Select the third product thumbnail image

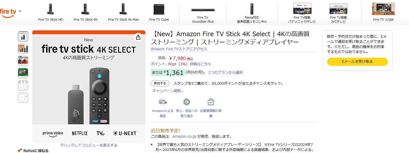[23, 61]
